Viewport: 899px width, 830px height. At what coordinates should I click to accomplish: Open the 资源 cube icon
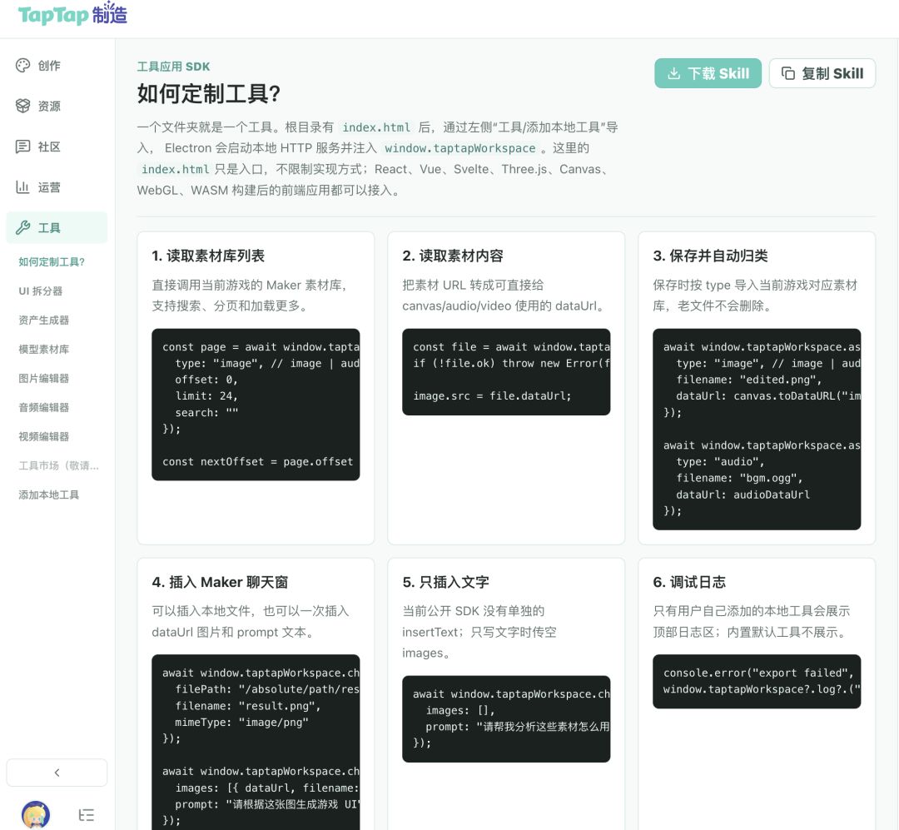pyautogui.click(x=23, y=106)
